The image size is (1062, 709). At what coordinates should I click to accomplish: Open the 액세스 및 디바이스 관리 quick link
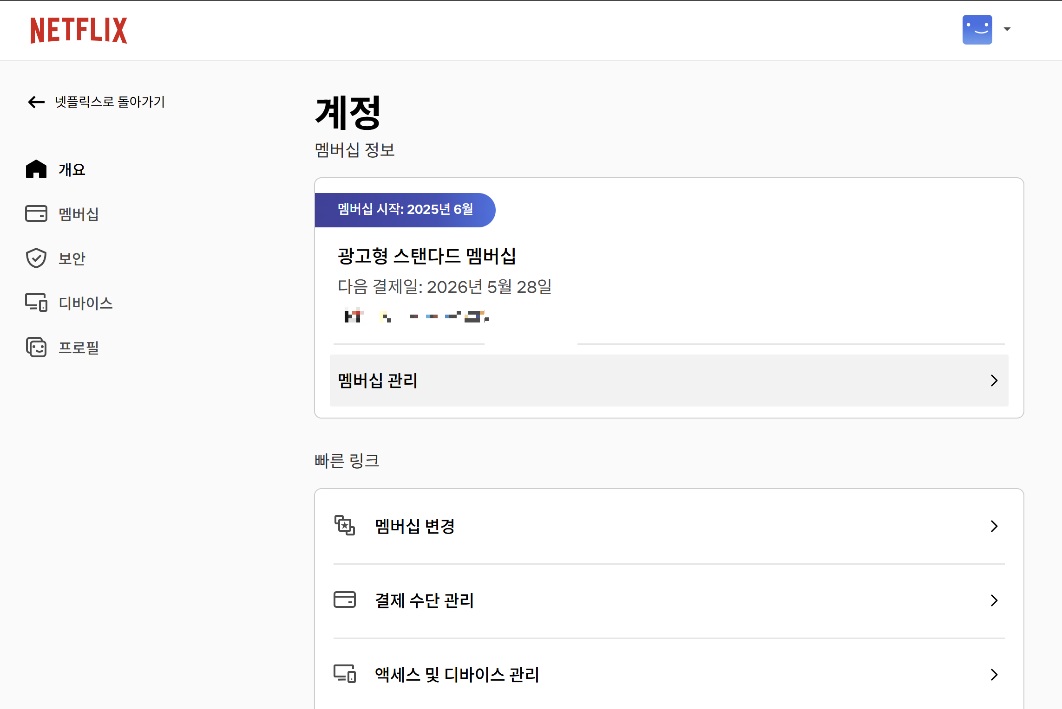669,675
